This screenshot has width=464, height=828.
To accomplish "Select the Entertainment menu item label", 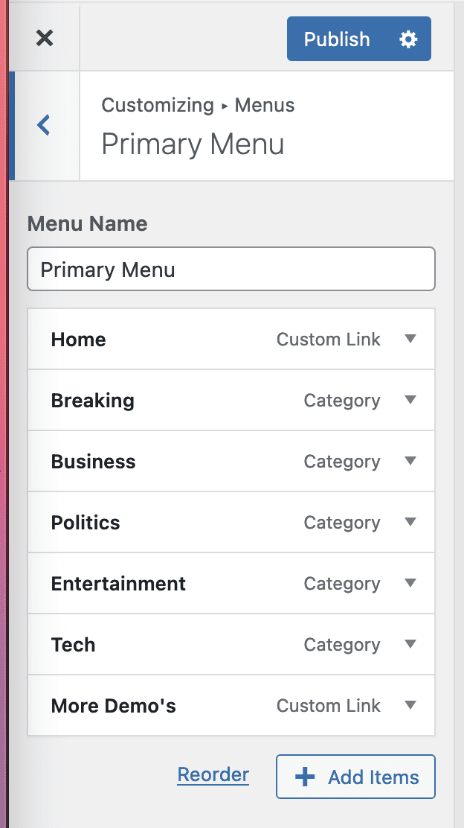I will click(x=118, y=584).
